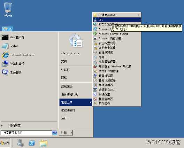The width and height of the screenshot is (184, 148).
Task: Click 记事本 text label
Action: (14, 46)
